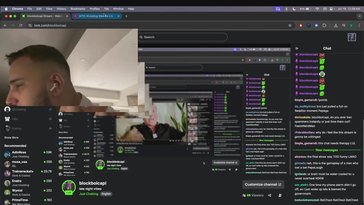Click the red hand extension icon

301,25
